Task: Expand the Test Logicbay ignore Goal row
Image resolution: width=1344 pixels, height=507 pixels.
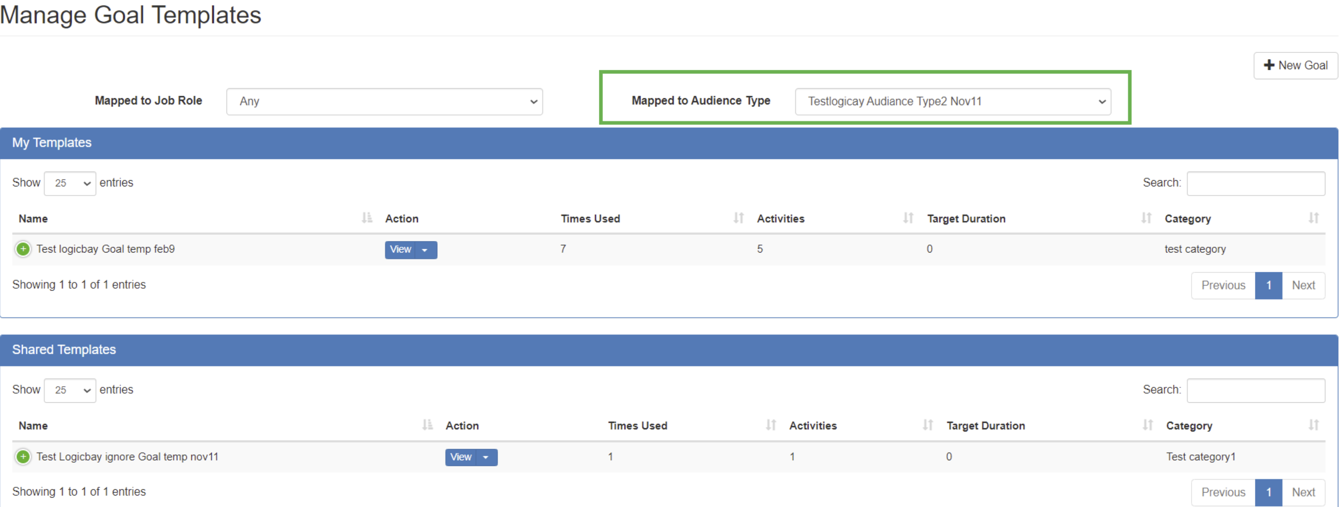Action: (23, 457)
